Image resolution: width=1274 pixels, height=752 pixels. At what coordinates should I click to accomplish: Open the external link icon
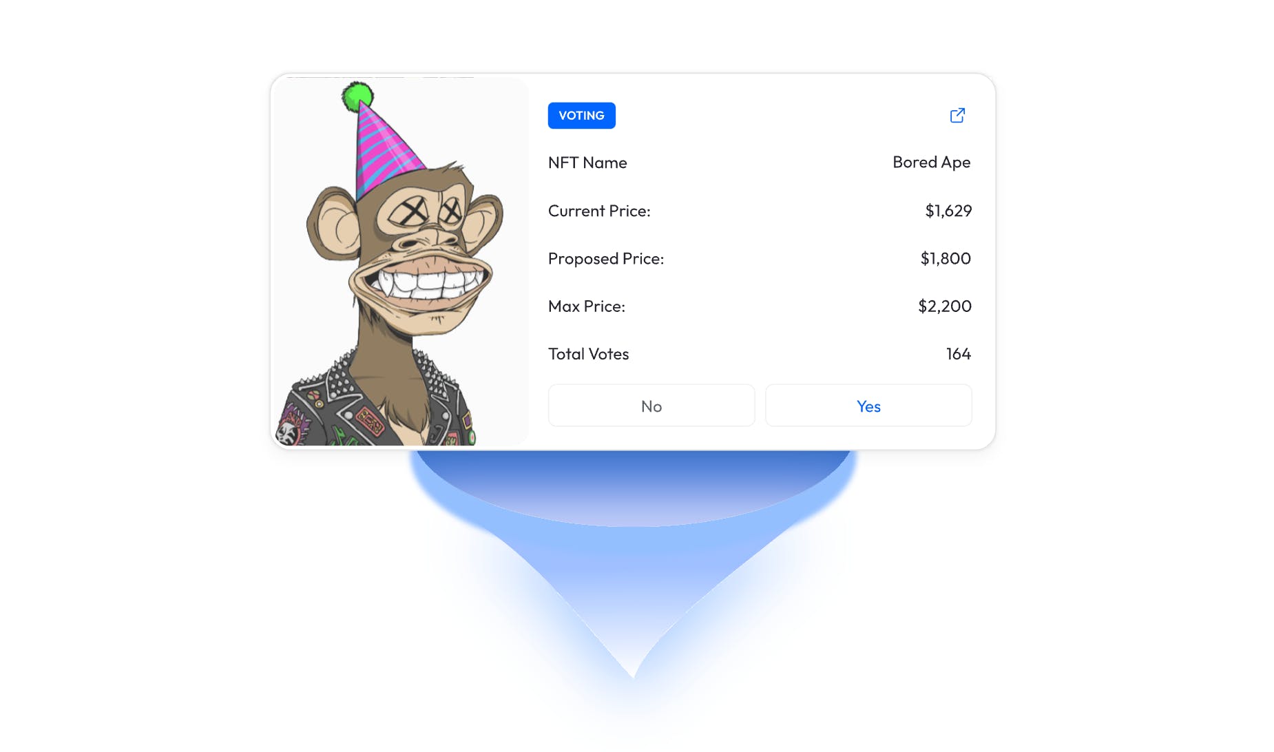pos(957,115)
